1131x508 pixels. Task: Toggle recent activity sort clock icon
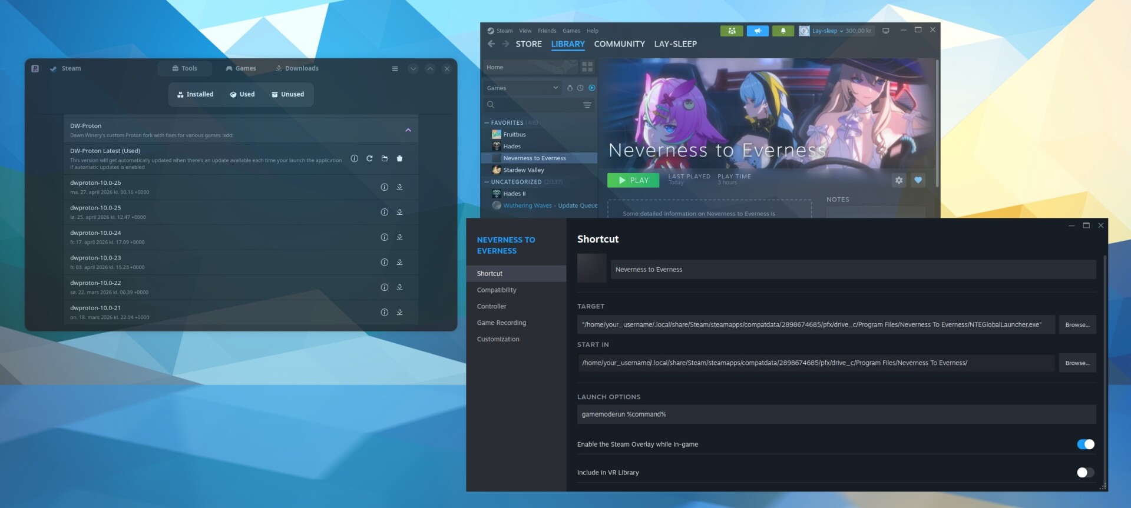(580, 88)
